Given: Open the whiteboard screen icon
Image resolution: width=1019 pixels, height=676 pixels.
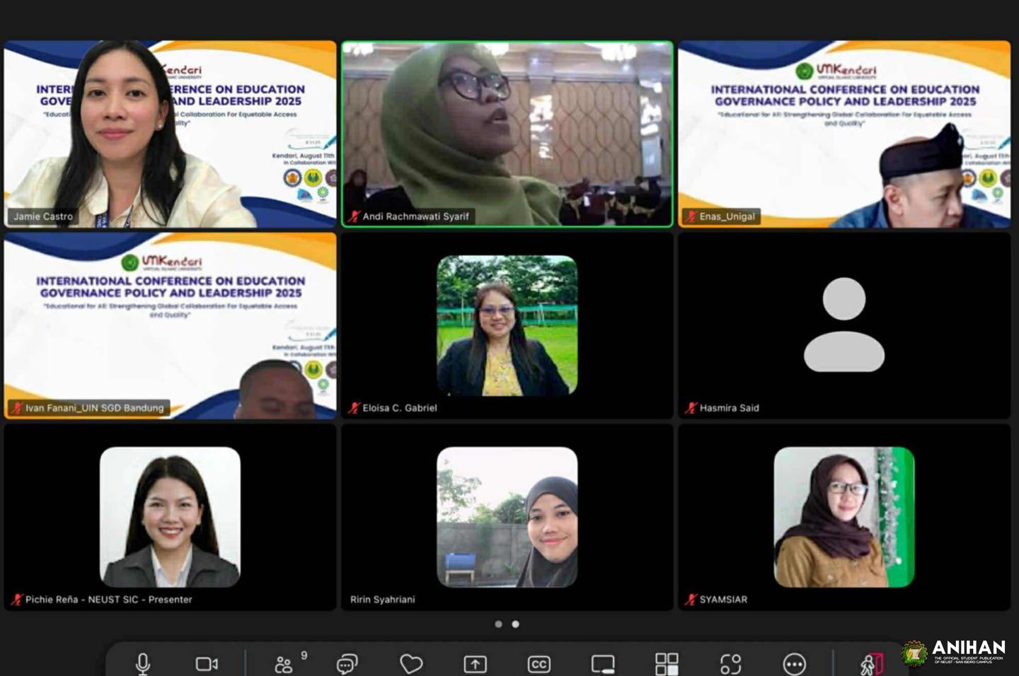Looking at the screenshot, I should pos(603,664).
